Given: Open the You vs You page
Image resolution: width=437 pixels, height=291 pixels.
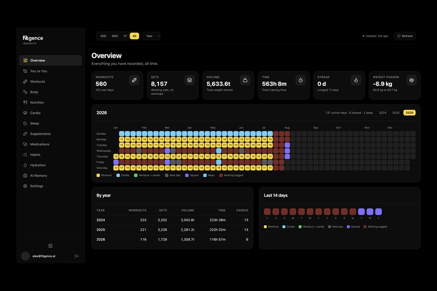Looking at the screenshot, I should point(50,71).
